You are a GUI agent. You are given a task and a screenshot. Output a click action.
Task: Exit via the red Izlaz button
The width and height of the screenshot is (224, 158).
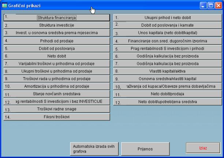pyautogui.click(x=203, y=148)
